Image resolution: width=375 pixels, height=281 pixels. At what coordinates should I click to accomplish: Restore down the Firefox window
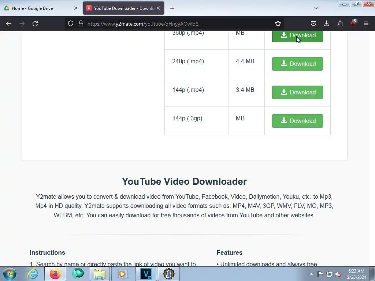tap(356, 4)
